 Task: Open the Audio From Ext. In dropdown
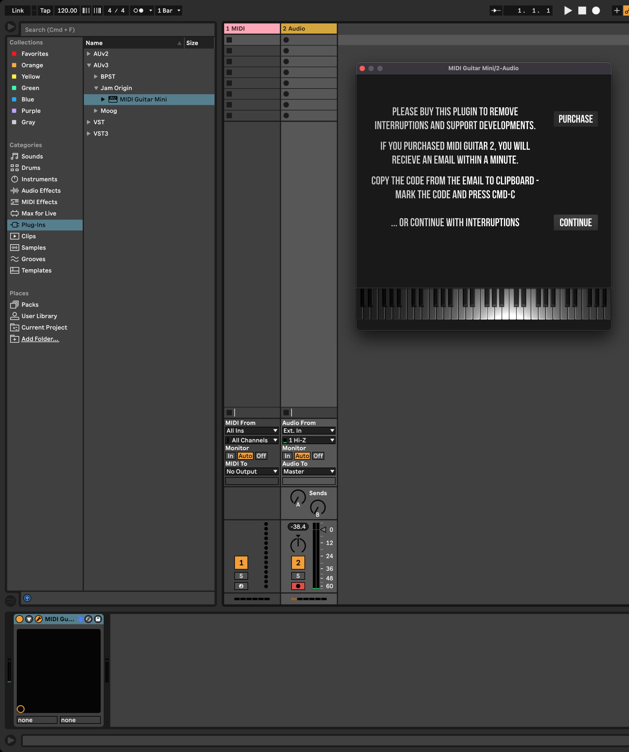click(309, 431)
